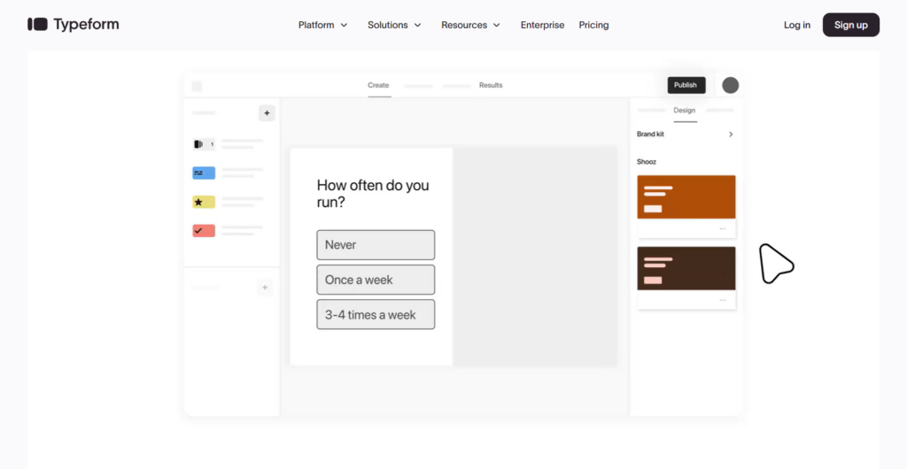Click the plus icon to add question
The image size is (907, 469).
[x=267, y=113]
